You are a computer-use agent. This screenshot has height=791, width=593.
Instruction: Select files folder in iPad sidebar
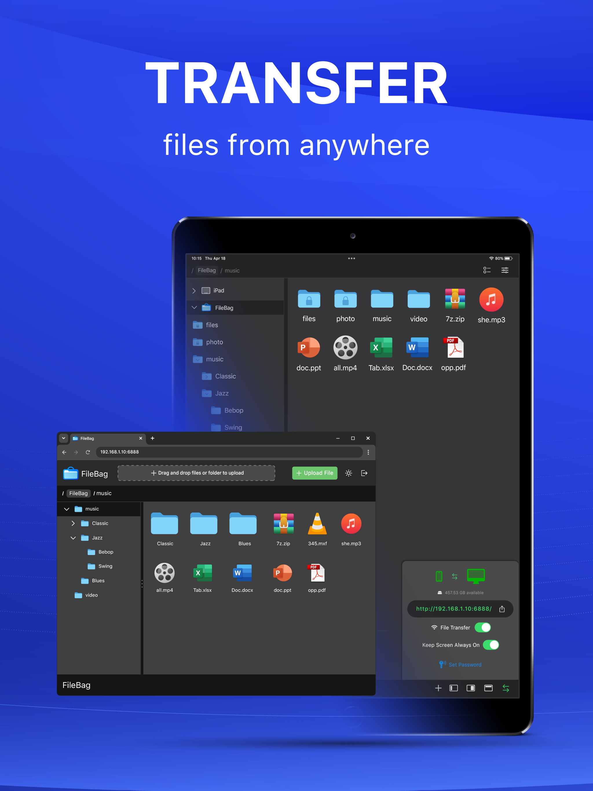pyautogui.click(x=205, y=325)
